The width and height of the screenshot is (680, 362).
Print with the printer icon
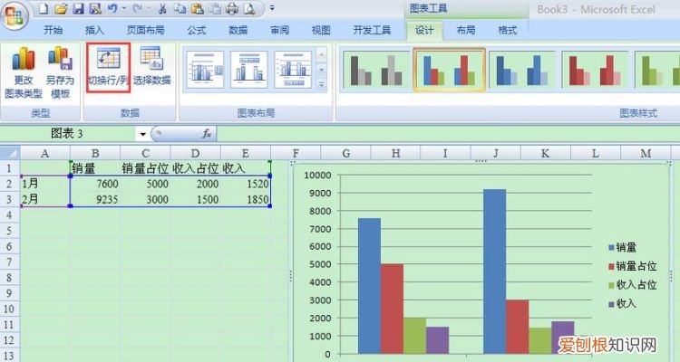pyautogui.click(x=233, y=9)
